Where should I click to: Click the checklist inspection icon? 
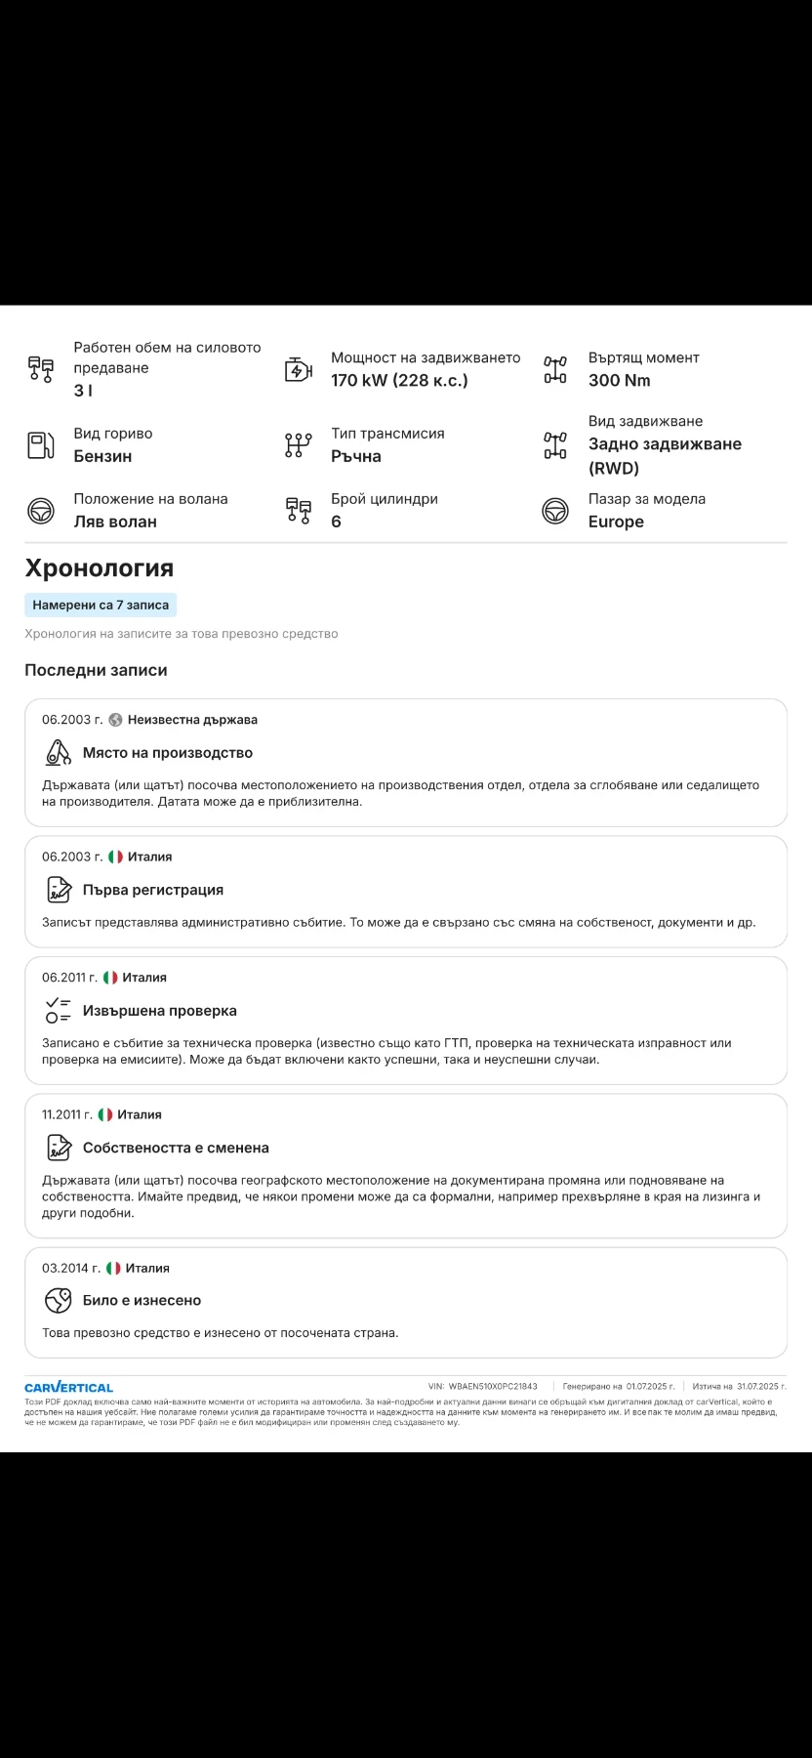click(59, 1011)
